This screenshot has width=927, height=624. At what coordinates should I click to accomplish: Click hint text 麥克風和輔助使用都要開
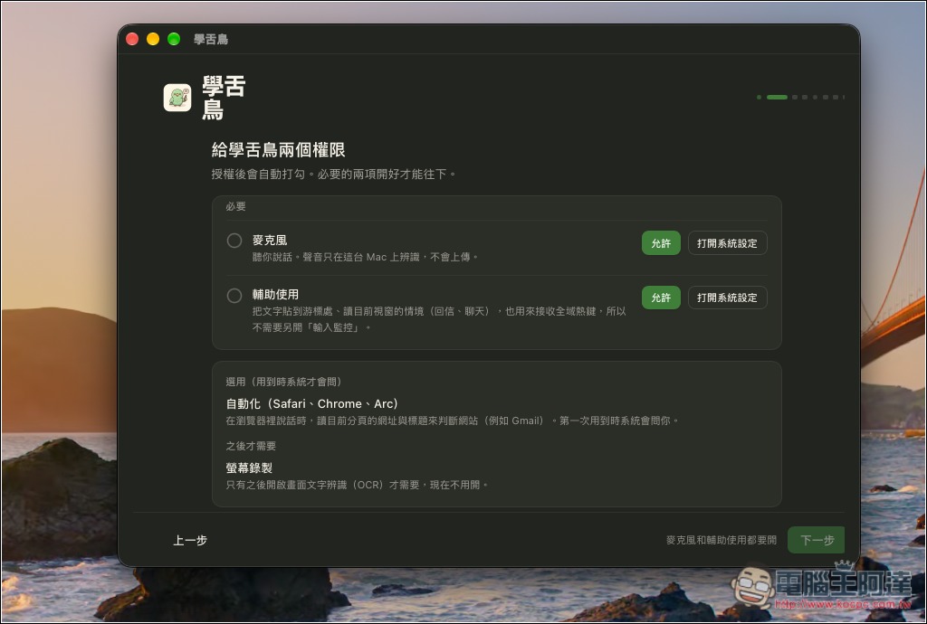(x=722, y=540)
